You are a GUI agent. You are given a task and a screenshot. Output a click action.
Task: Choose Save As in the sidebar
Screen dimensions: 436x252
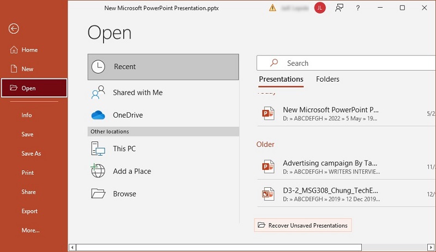coord(31,153)
